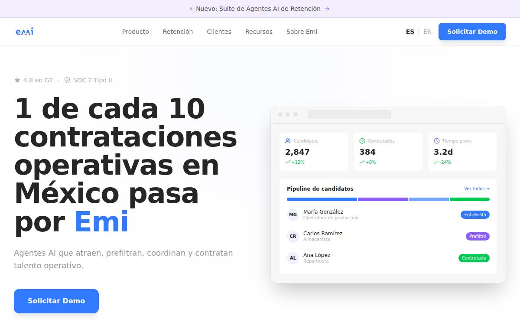The image size is (520, 325).
Task: Click the Ver todos link
Action: tap(477, 188)
